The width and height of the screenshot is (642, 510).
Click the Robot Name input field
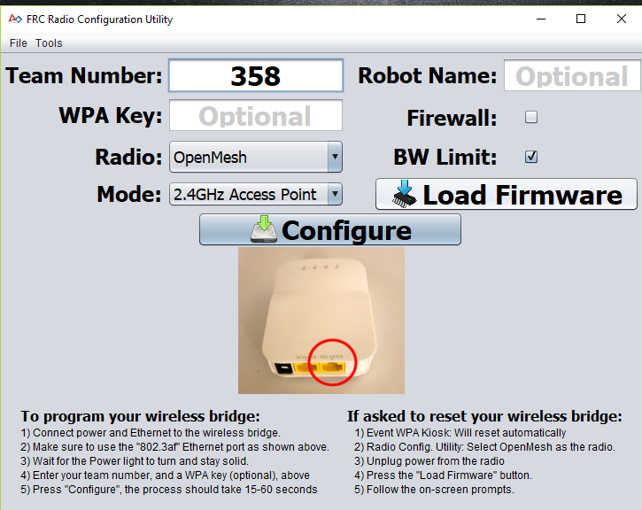click(x=572, y=76)
